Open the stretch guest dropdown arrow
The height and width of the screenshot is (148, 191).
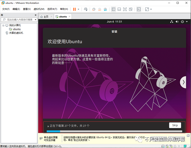point(151,9)
